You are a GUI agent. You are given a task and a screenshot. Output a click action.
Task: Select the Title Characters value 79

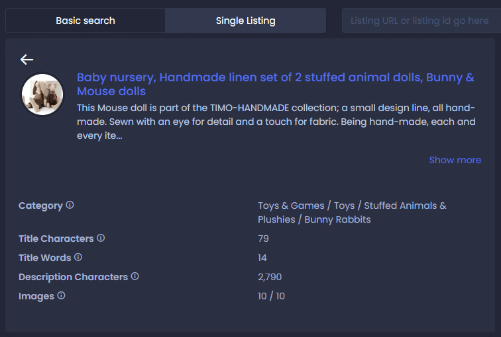(263, 239)
